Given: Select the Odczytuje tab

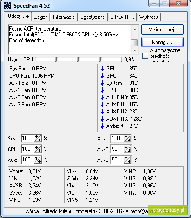Looking at the screenshot, I should (x=18, y=16).
